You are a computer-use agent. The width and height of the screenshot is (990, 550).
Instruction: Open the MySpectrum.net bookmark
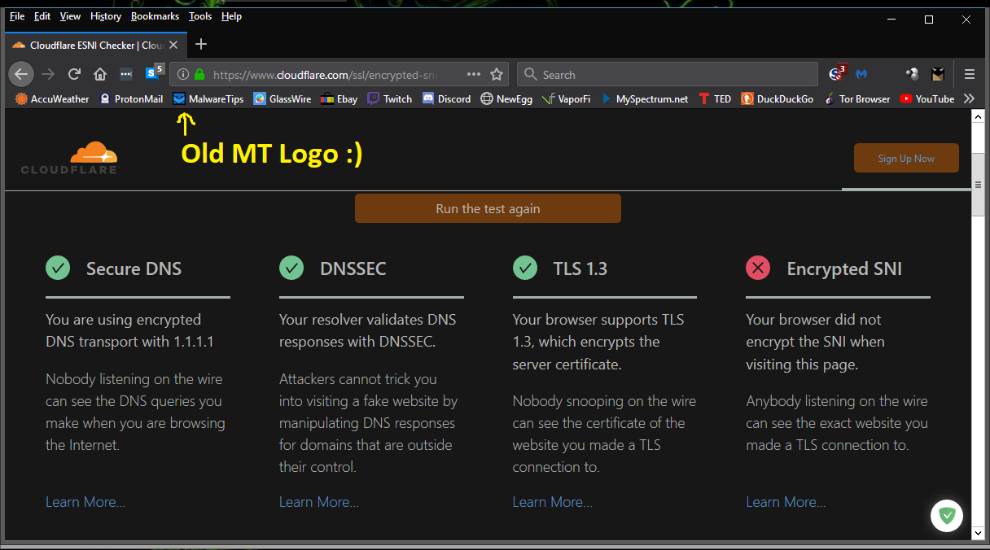click(x=643, y=98)
